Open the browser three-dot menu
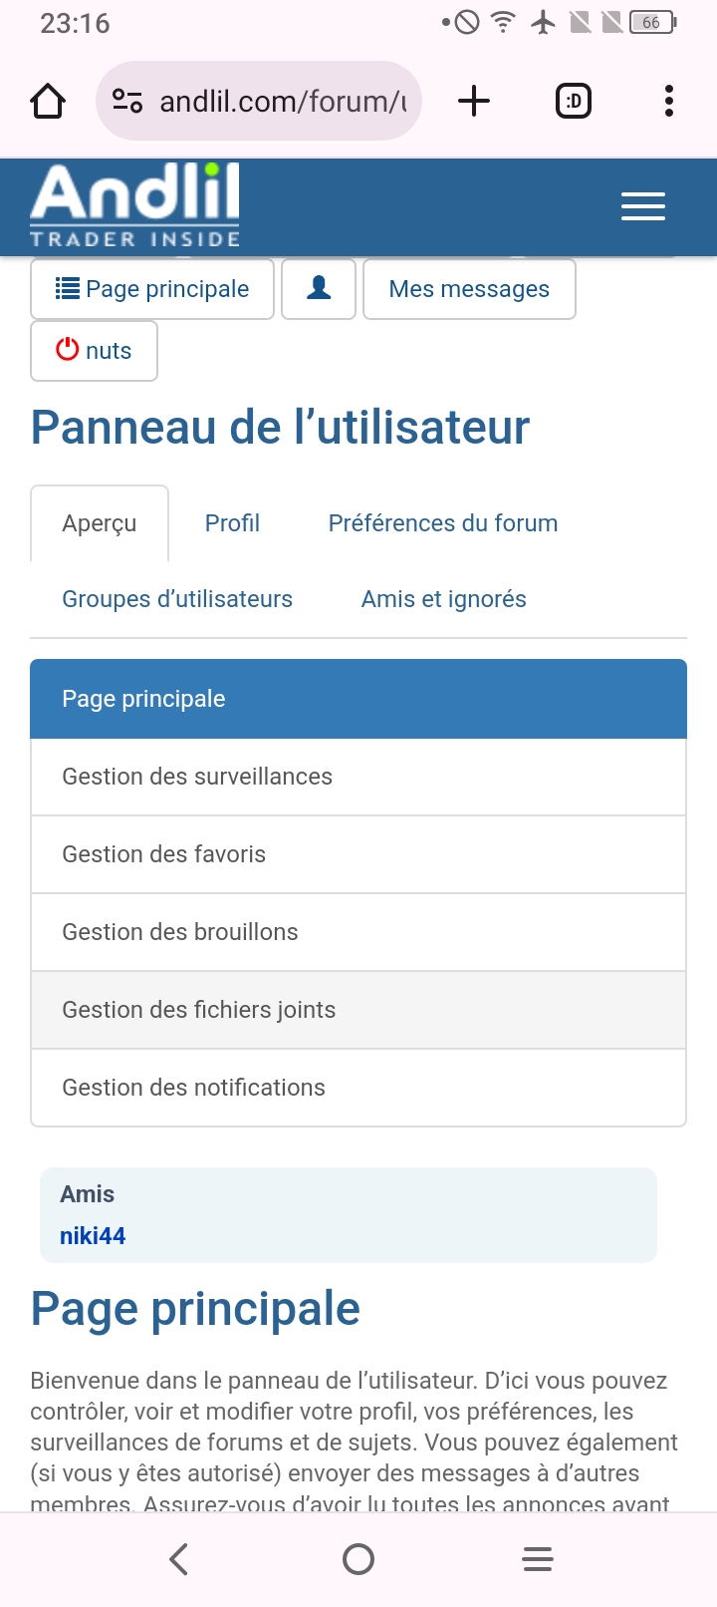The height and width of the screenshot is (1607, 717). click(x=668, y=102)
